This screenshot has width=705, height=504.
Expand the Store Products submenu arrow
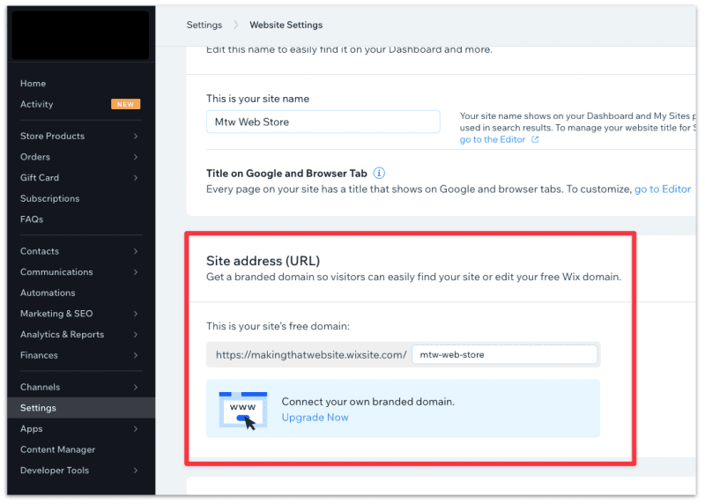(136, 136)
